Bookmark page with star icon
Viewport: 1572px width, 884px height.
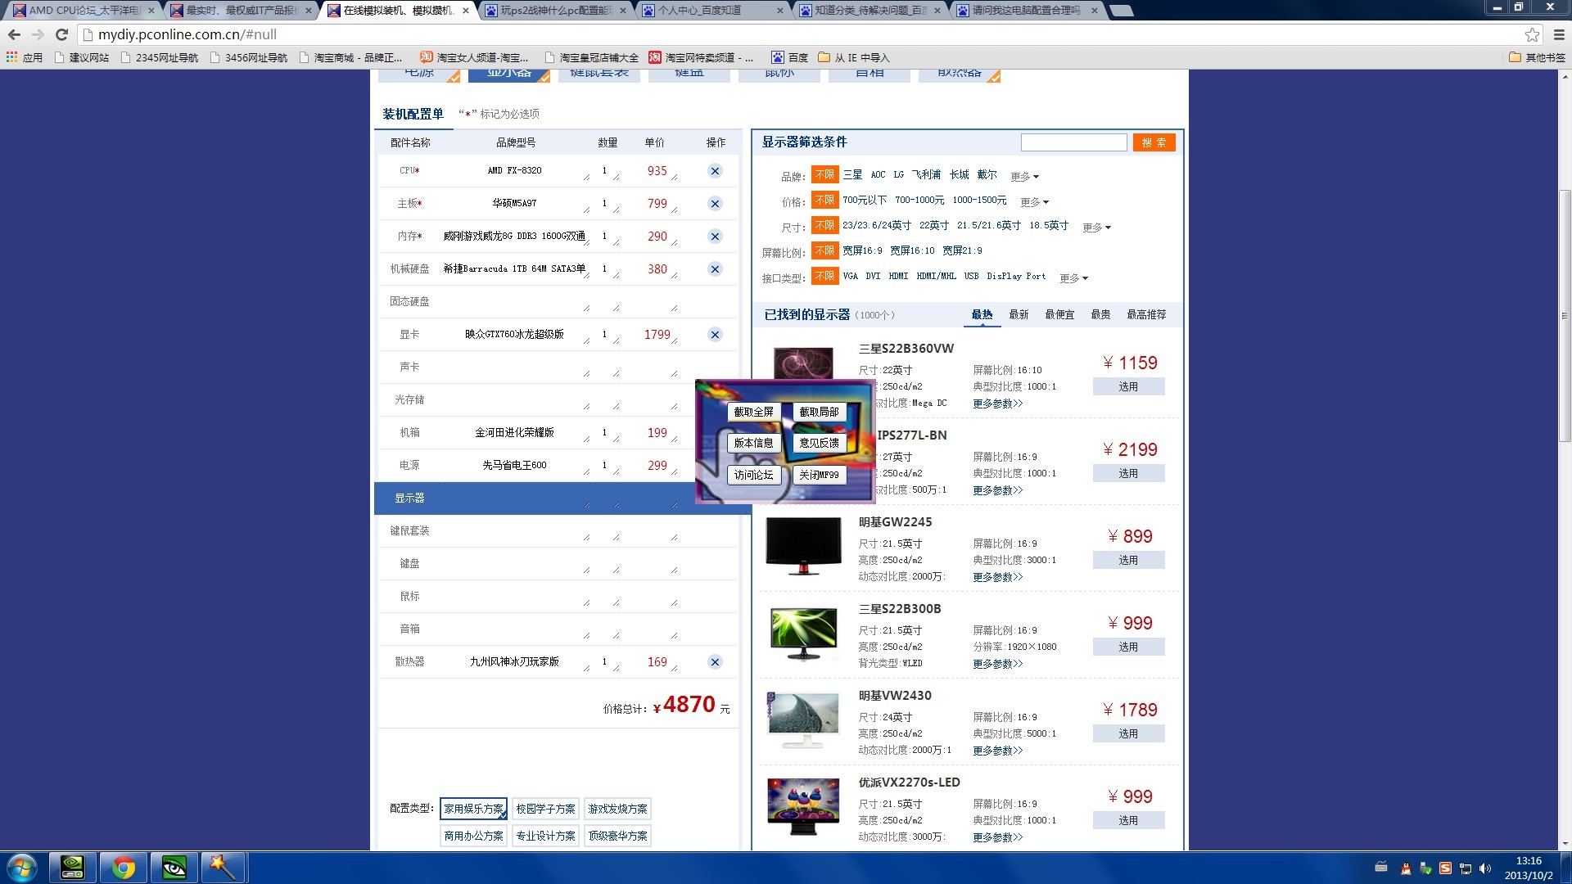point(1532,34)
